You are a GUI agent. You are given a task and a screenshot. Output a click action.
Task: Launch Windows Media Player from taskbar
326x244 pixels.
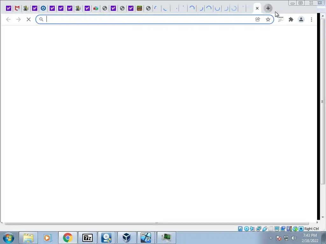47,238
